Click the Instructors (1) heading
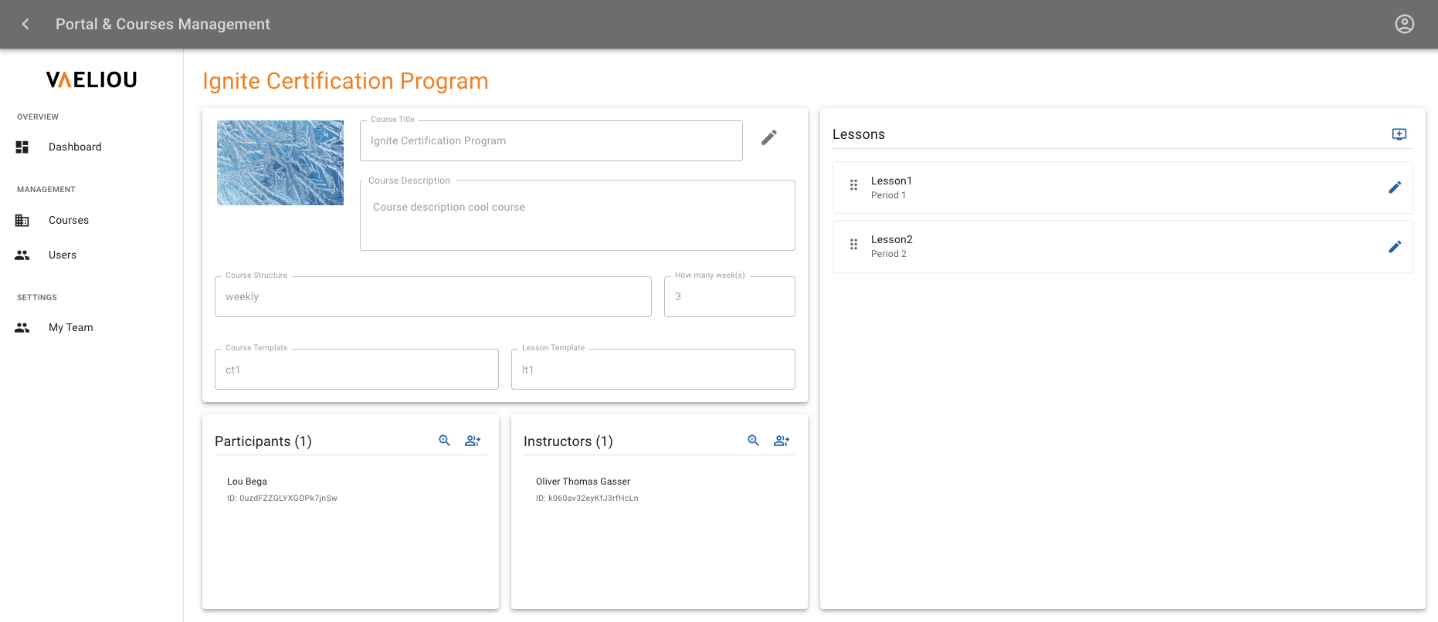Screen dimensions: 1438x622 568,441
